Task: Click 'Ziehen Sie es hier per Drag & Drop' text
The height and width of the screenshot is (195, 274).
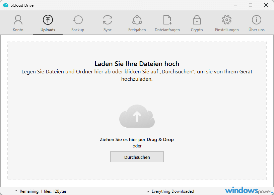Action: pos(137,139)
